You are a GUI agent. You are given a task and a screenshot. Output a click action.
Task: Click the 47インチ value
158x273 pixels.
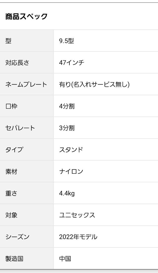tap(72, 63)
